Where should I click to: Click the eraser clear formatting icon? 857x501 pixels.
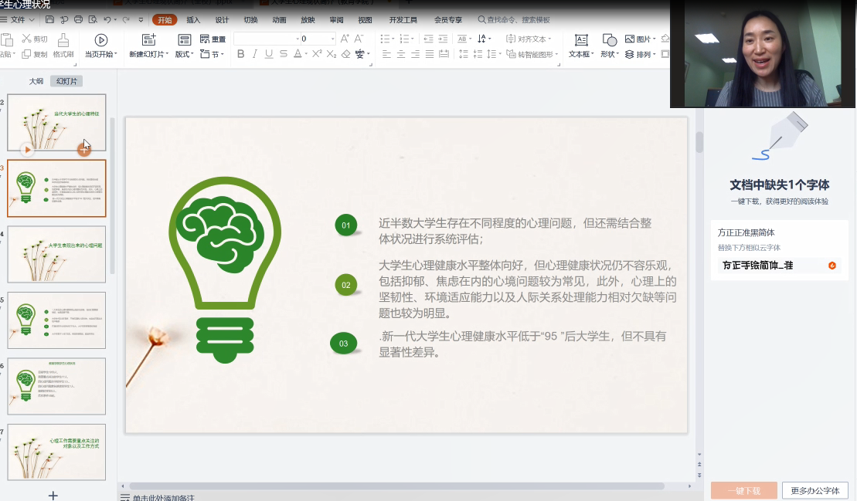(x=345, y=54)
